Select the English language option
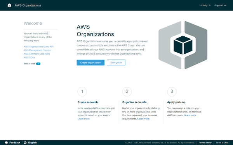Viewport: 233px width, 145px height. [30, 143]
